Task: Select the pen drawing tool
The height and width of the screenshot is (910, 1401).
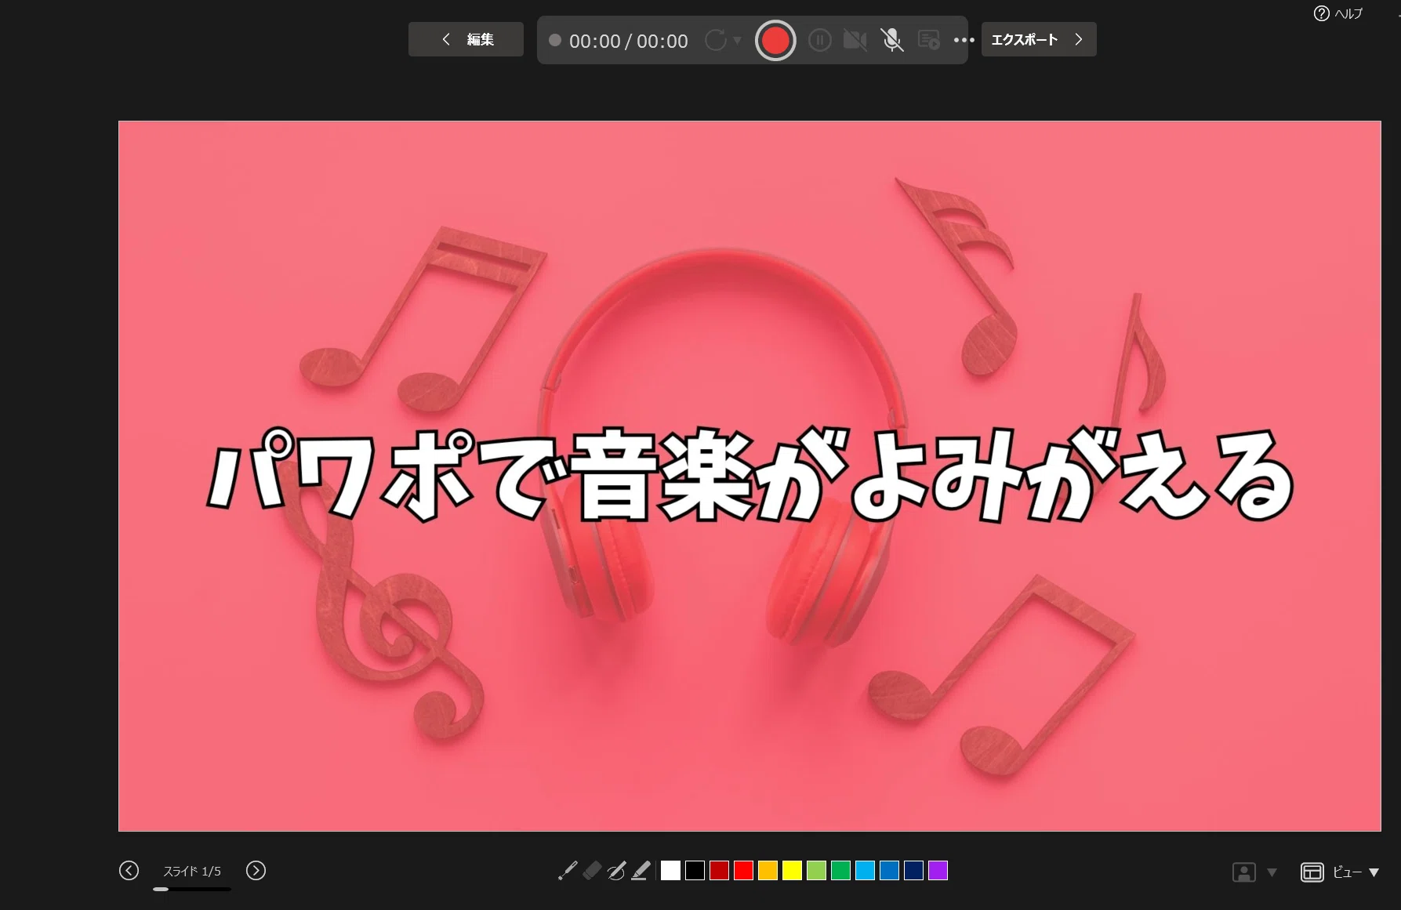Action: 616,871
